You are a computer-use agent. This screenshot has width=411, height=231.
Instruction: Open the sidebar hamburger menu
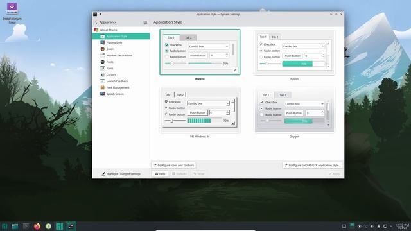[x=145, y=22]
